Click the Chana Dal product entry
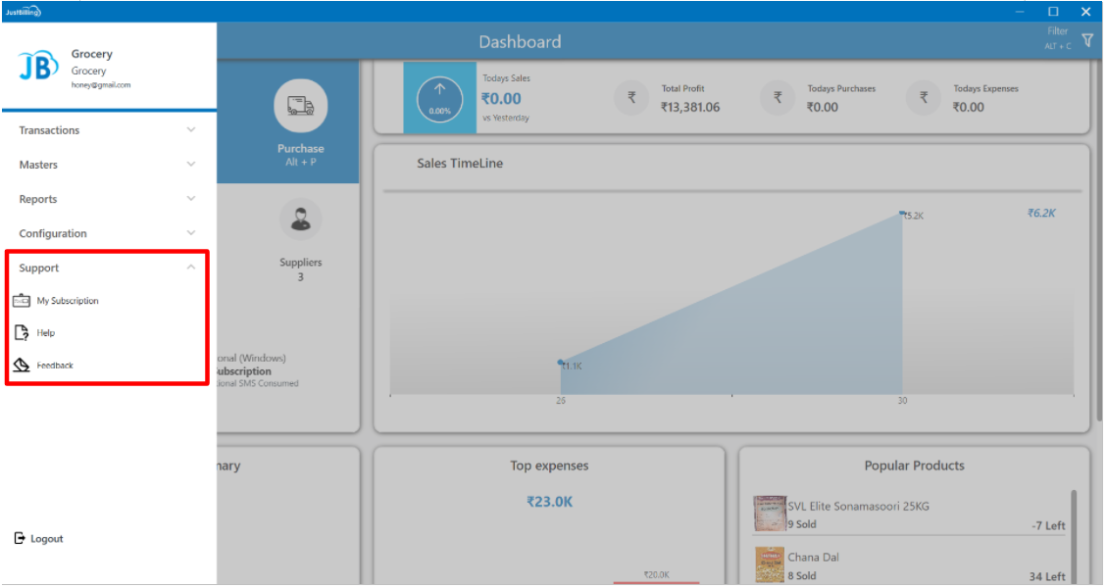The height and width of the screenshot is (587, 1106). (813, 558)
